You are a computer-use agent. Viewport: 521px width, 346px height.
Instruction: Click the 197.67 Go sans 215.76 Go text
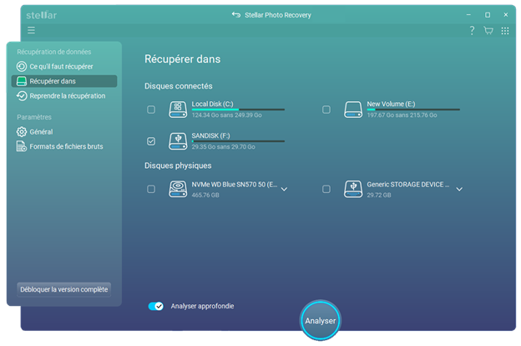tap(402, 115)
